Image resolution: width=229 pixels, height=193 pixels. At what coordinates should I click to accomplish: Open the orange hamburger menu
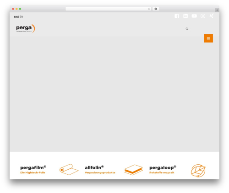208,38
